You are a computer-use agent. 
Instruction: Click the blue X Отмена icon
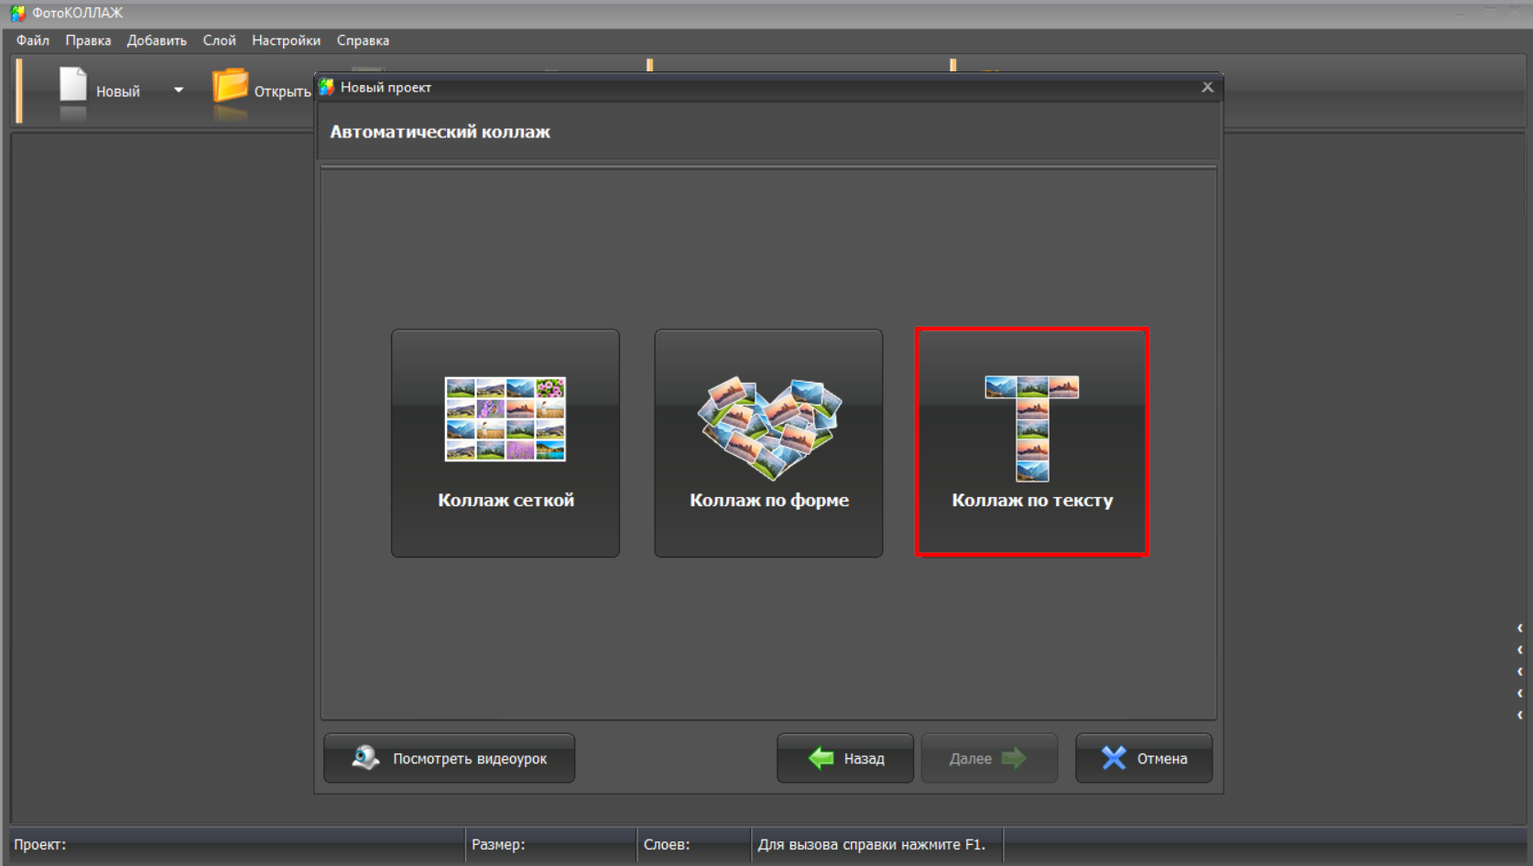pyautogui.click(x=1114, y=758)
